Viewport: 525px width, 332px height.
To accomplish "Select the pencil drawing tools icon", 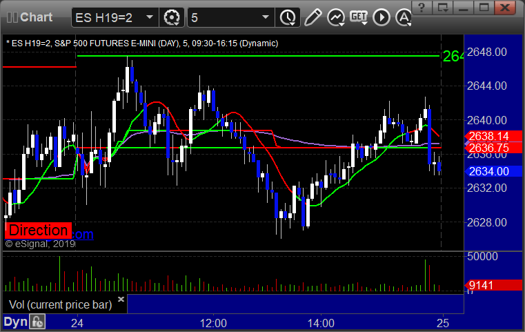I will coord(313,17).
